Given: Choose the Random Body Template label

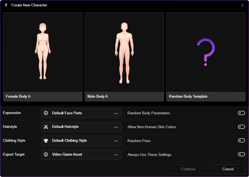Looking at the screenshot, I should (188, 97).
